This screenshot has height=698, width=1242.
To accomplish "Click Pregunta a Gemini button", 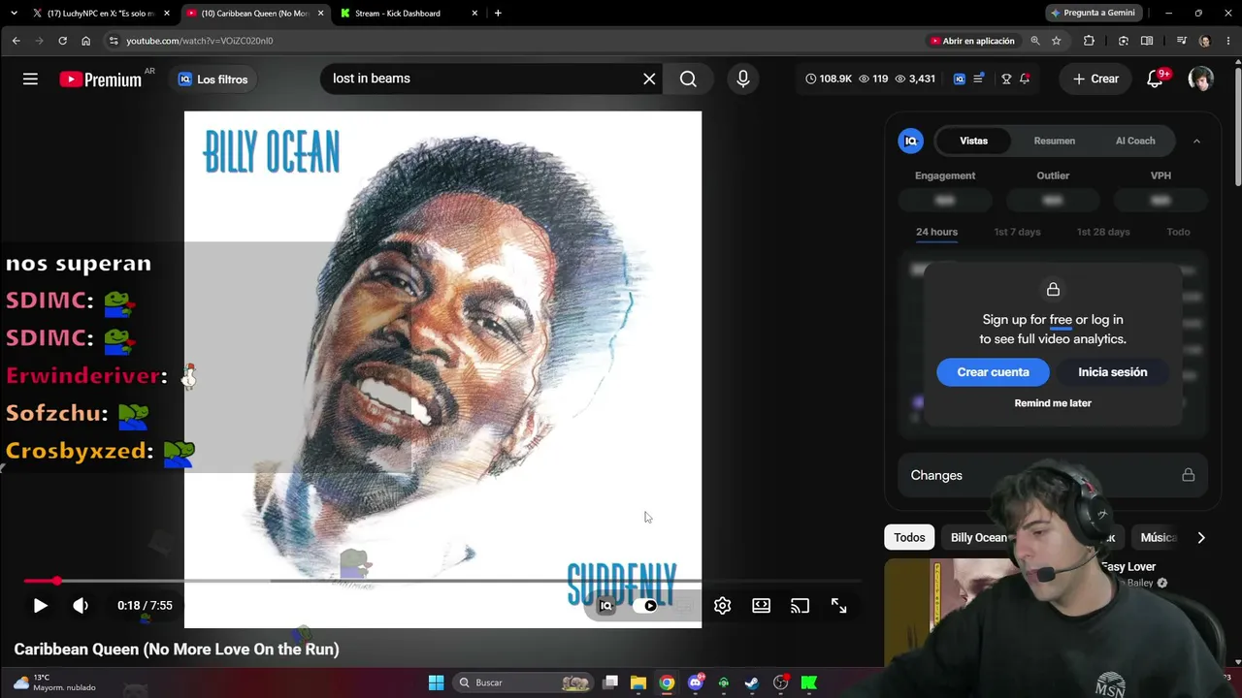I will pos(1093,13).
